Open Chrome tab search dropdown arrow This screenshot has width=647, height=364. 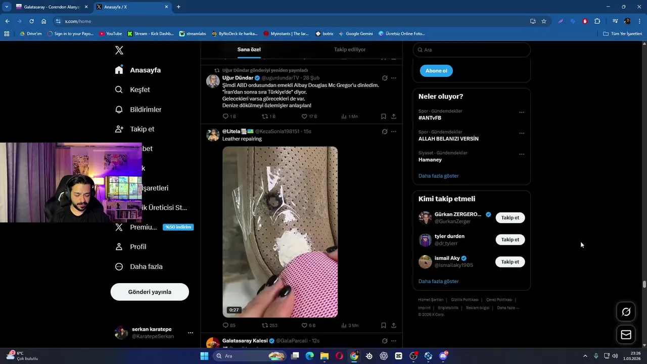[6, 7]
